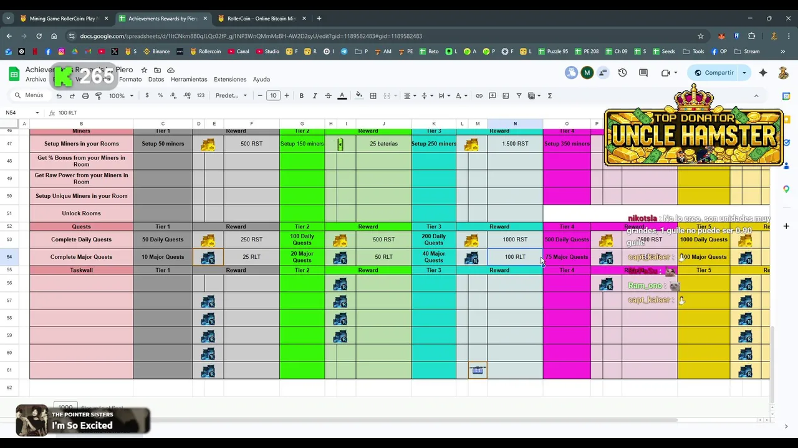Image resolution: width=798 pixels, height=448 pixels.
Task: Open the horizontal align dropdown
Action: (x=410, y=96)
